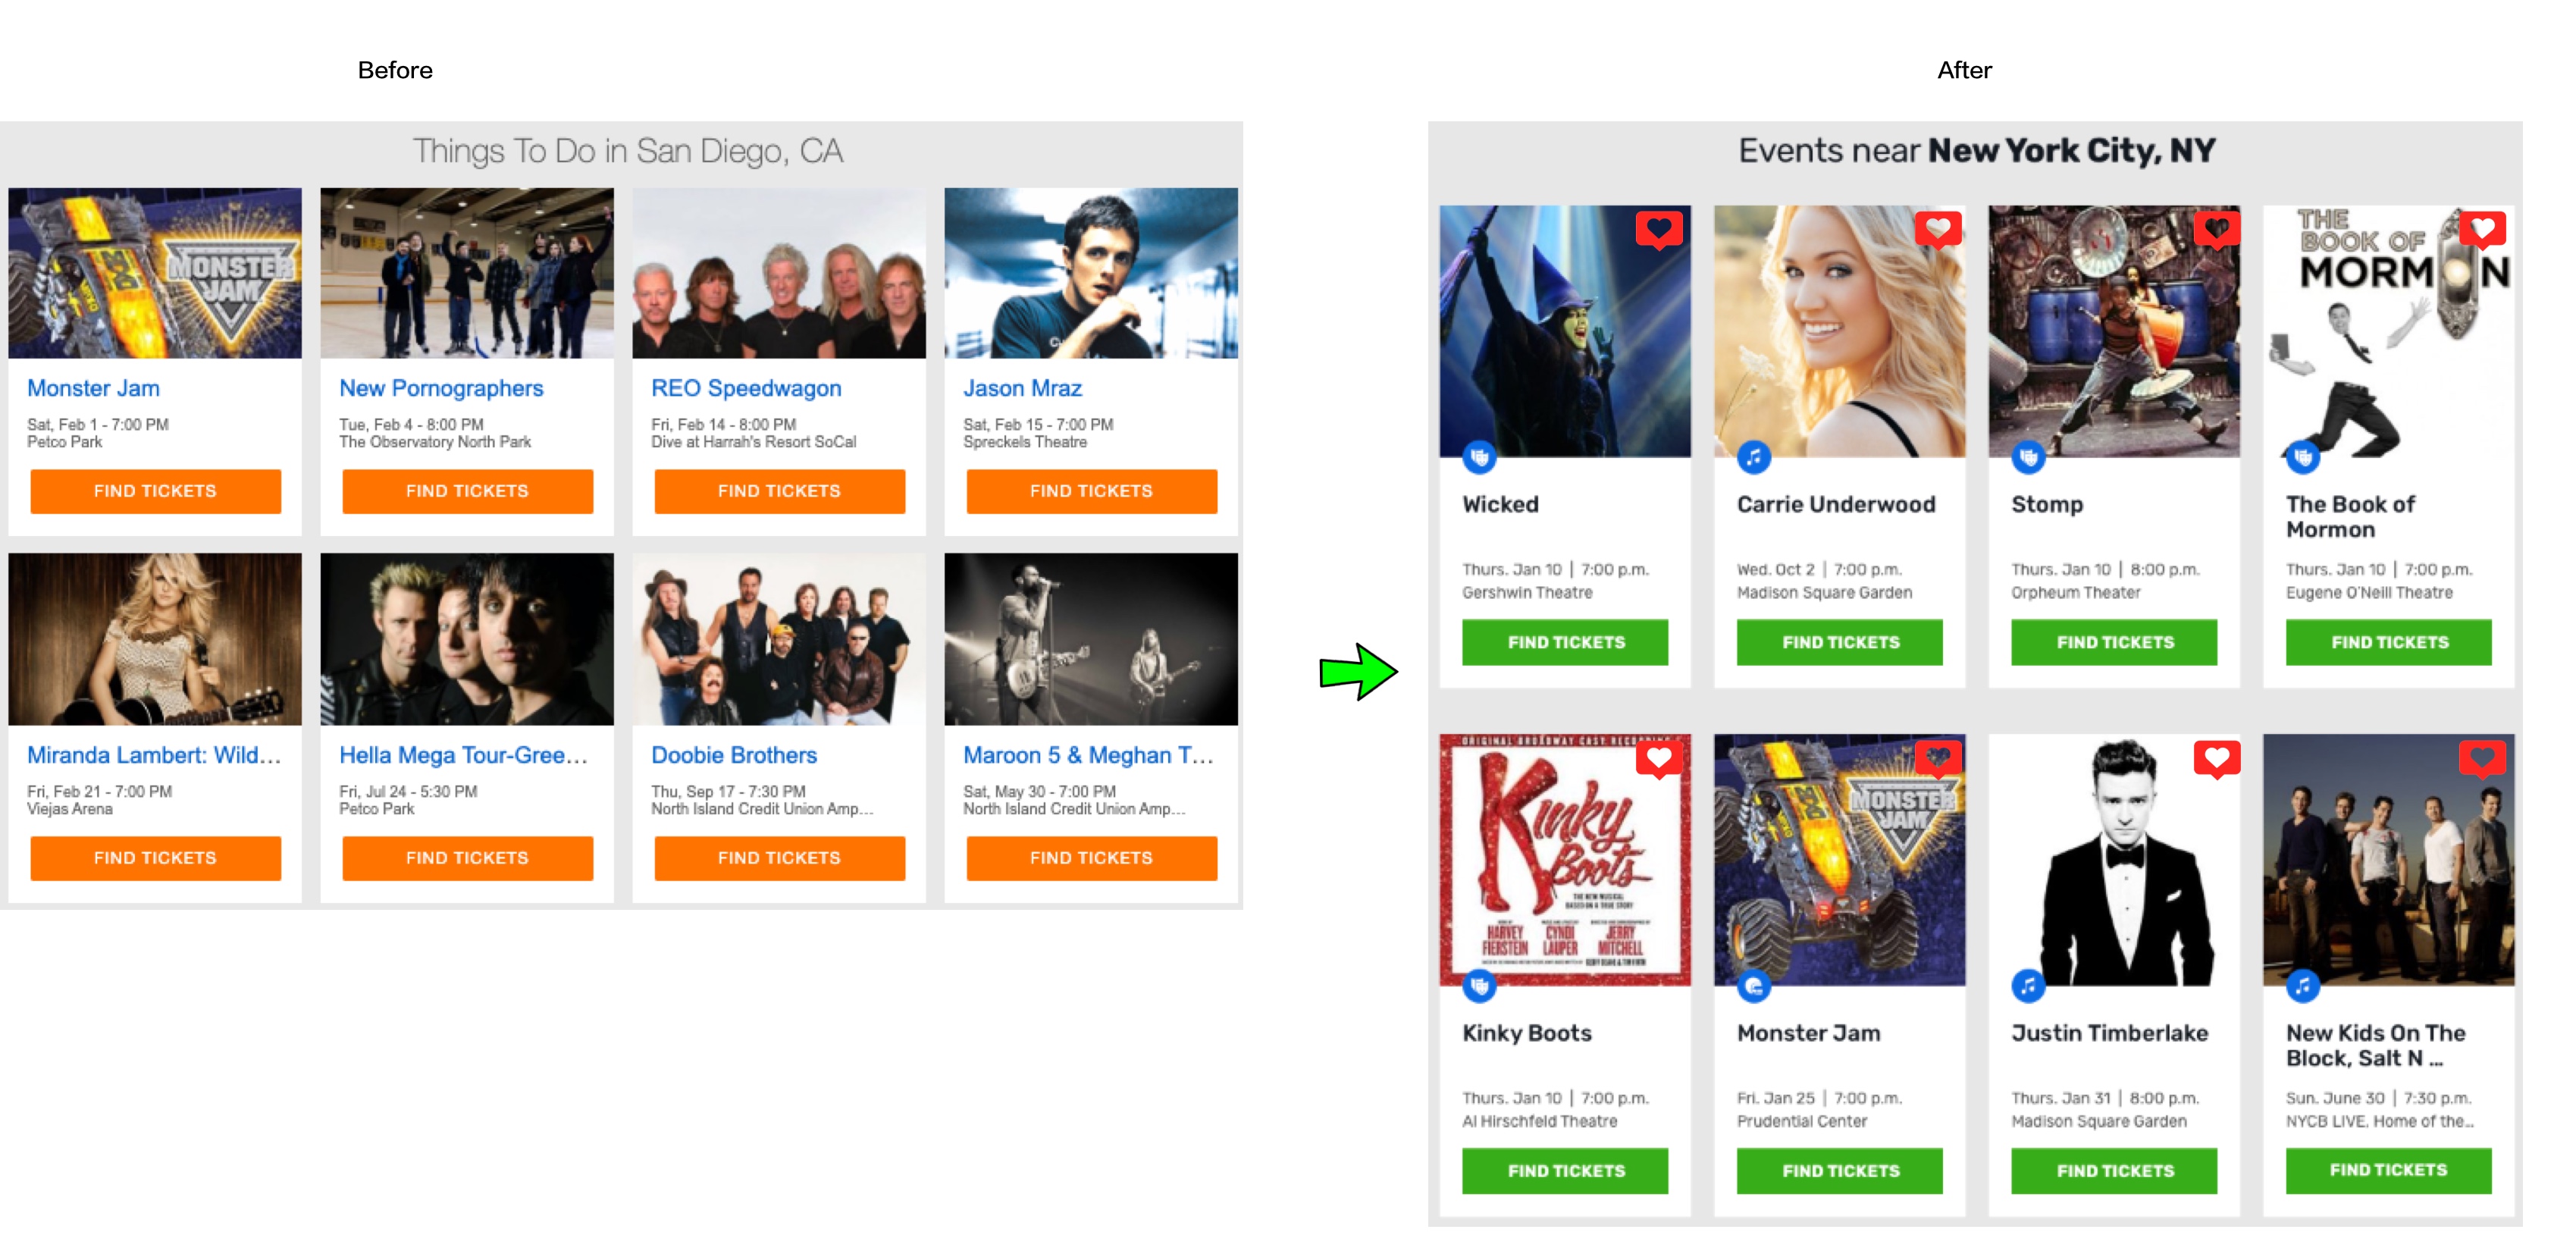Click the heart icon on Book of Mormon
This screenshot has height=1245, width=2576.
(x=2482, y=230)
